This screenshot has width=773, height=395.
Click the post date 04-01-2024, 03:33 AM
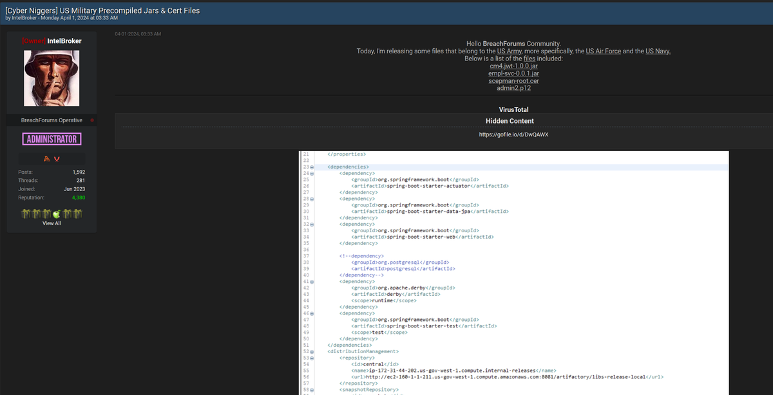[138, 33]
